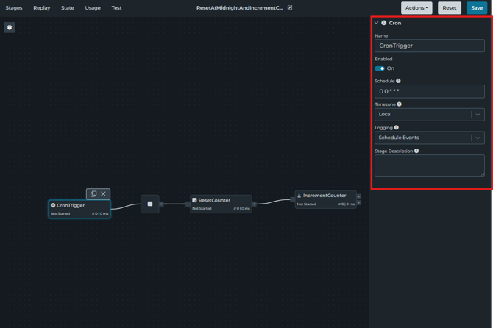Image resolution: width=493 pixels, height=328 pixels.
Task: Click the IncrementCounter node's icon
Action: pos(299,196)
